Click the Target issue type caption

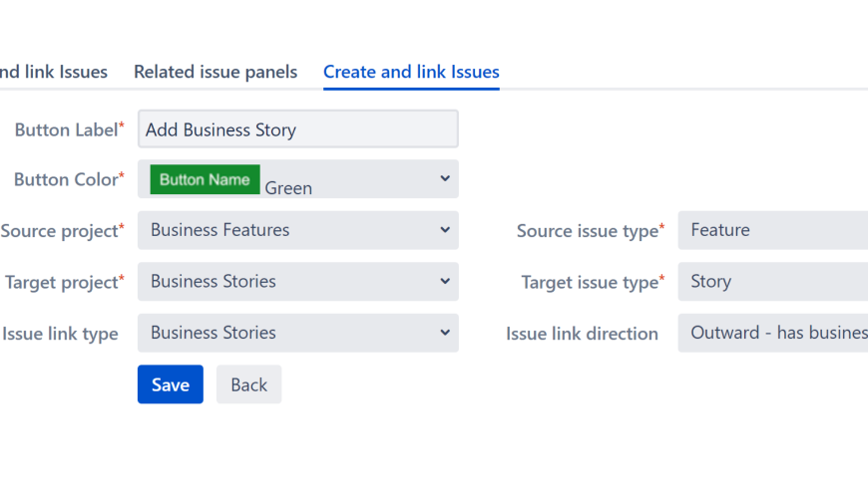(589, 283)
